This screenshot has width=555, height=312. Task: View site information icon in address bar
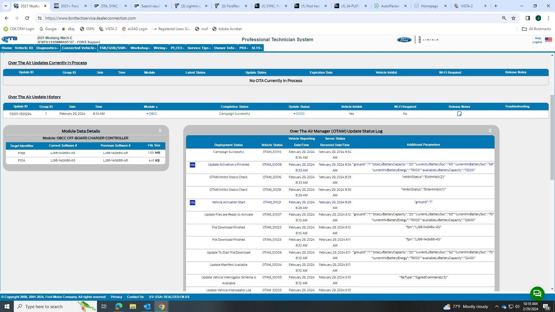(39, 18)
